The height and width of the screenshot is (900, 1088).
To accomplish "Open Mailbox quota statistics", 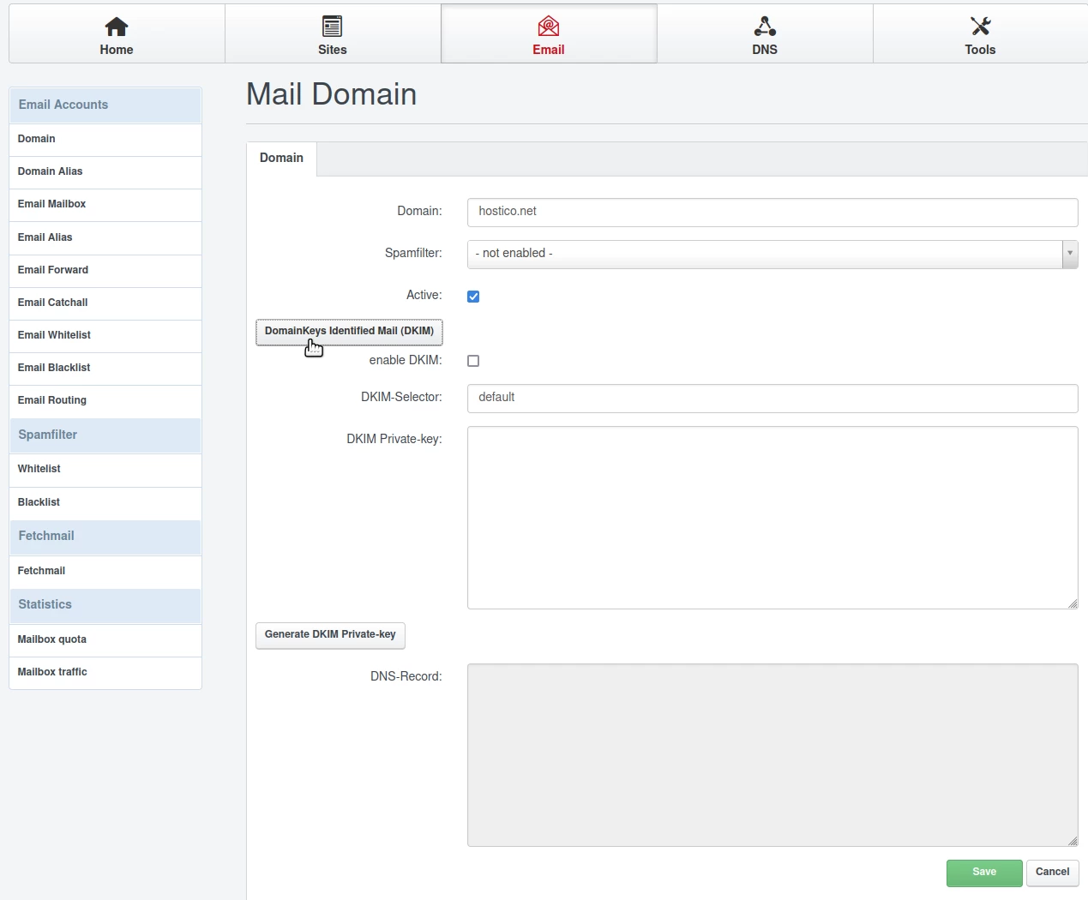I will coord(52,639).
